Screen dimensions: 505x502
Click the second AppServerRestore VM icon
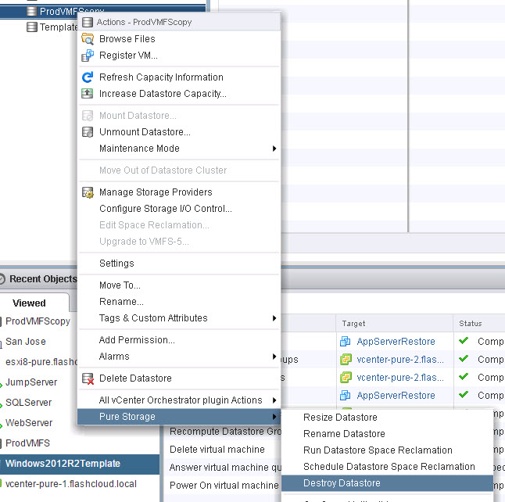tap(346, 395)
